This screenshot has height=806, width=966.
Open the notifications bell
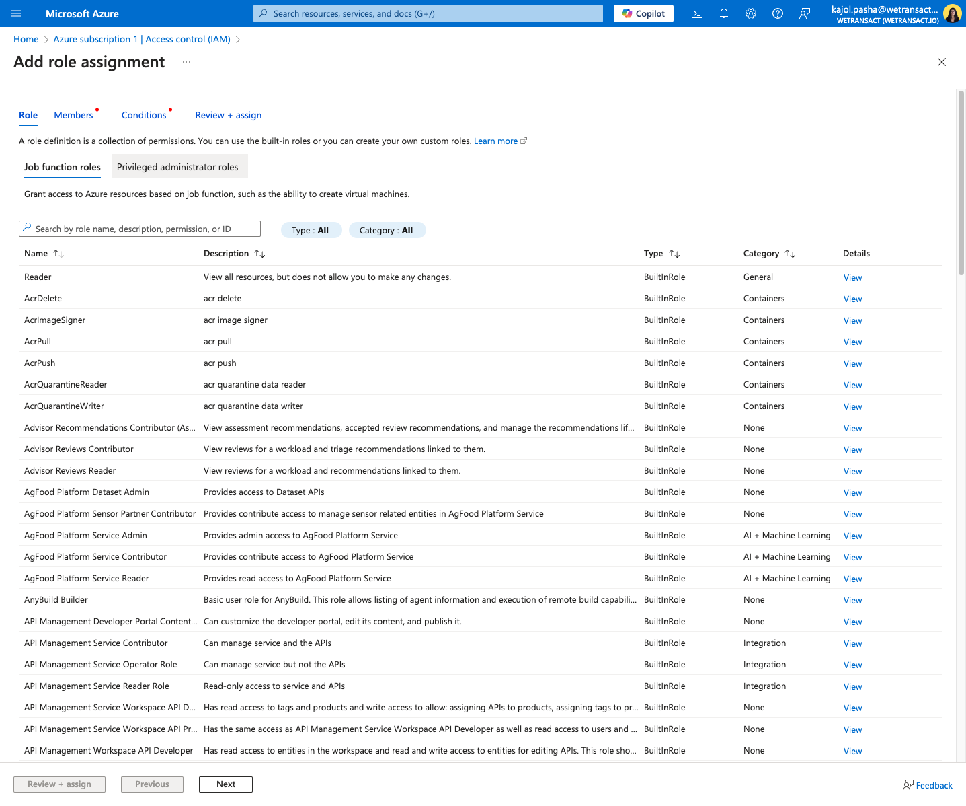724,13
